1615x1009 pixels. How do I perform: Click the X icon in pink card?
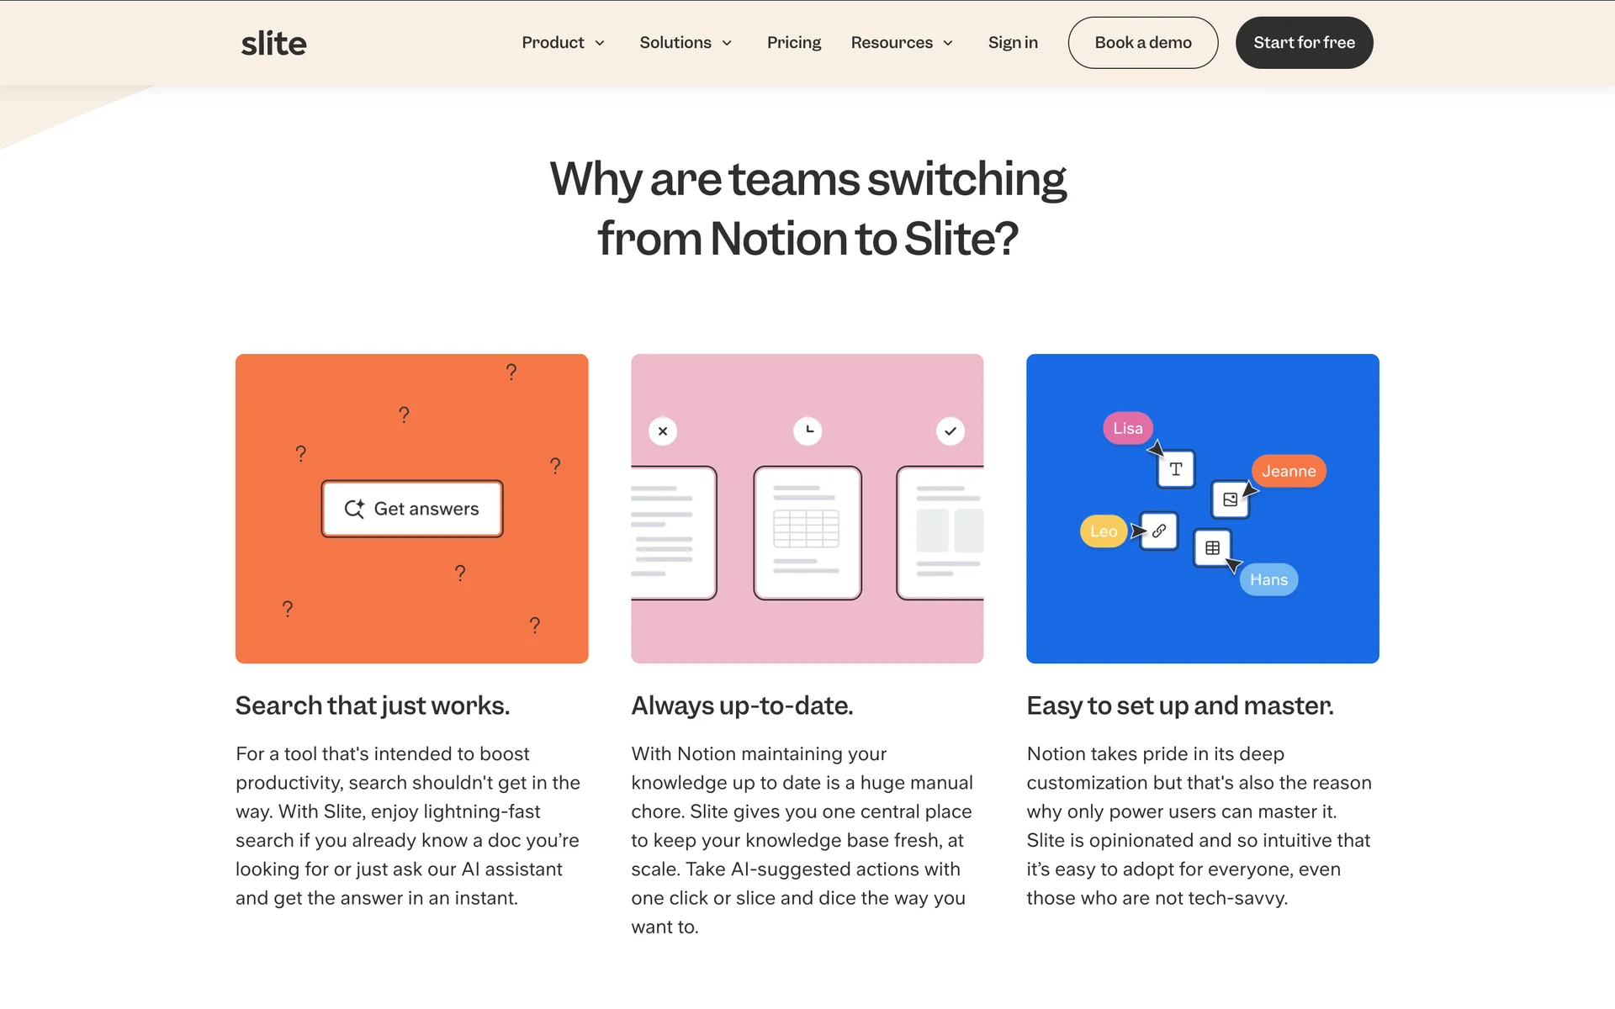(x=663, y=431)
